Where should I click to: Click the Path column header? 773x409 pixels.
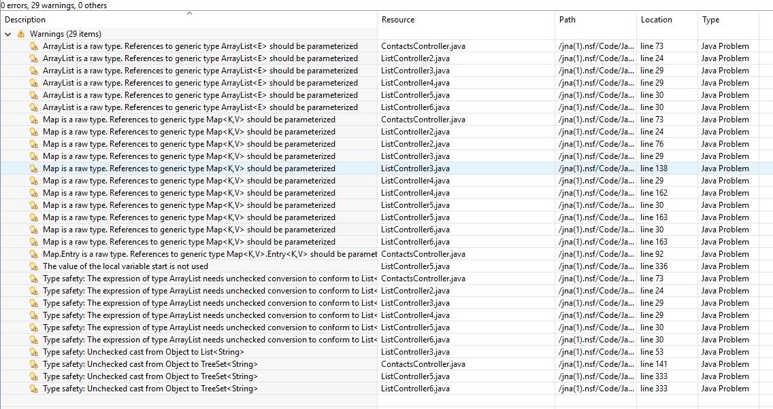tap(567, 20)
